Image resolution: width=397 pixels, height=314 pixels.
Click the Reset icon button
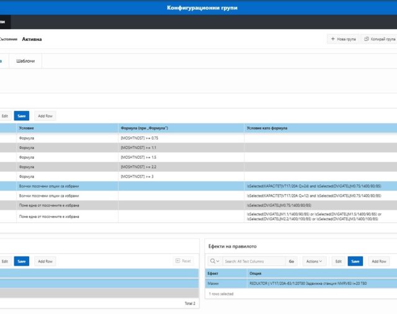pyautogui.click(x=184, y=261)
